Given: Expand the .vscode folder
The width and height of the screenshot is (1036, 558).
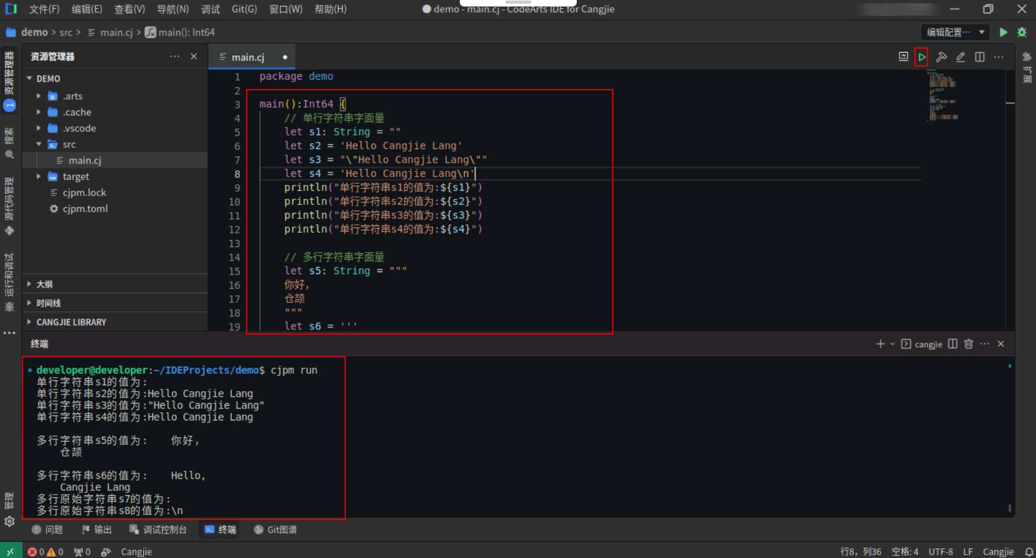Looking at the screenshot, I should (38, 128).
